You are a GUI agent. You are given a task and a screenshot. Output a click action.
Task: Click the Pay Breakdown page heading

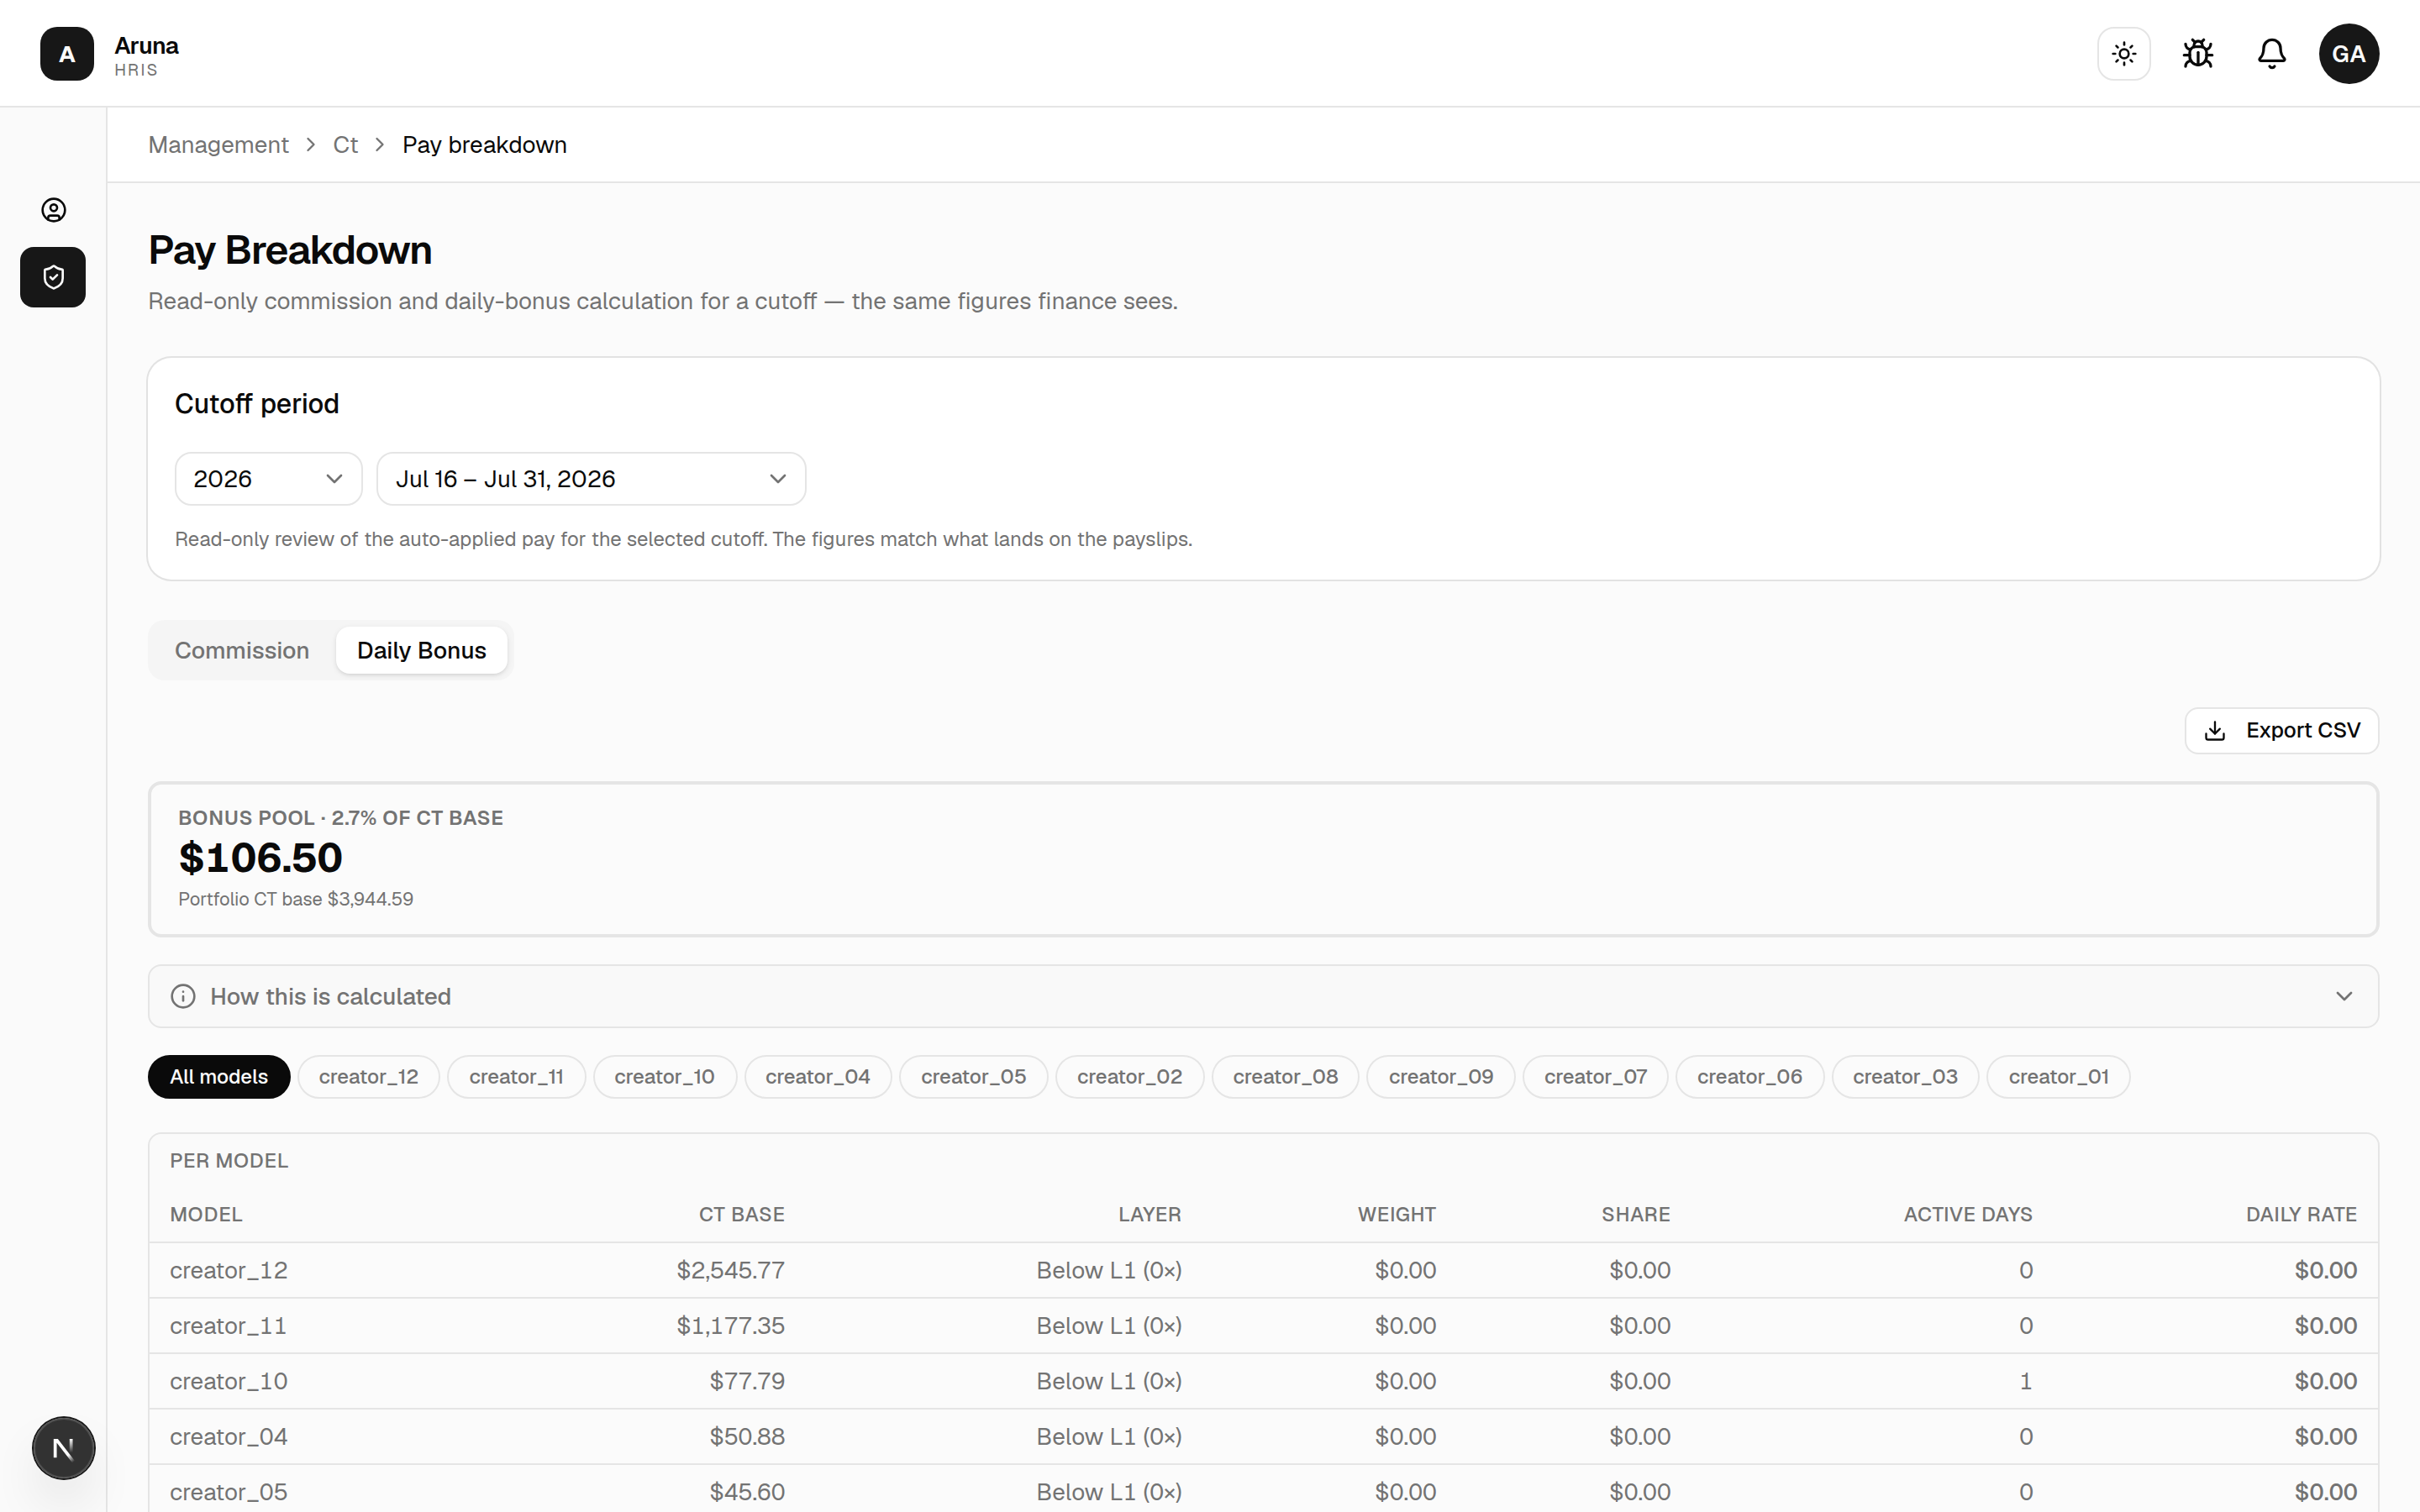click(x=290, y=250)
